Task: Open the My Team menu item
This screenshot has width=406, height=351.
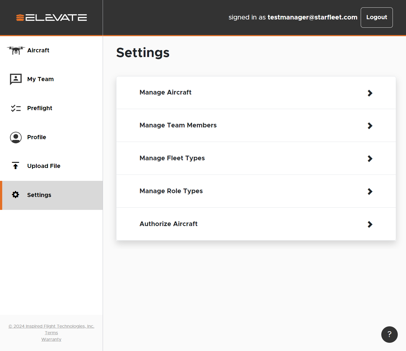Action: [40, 79]
